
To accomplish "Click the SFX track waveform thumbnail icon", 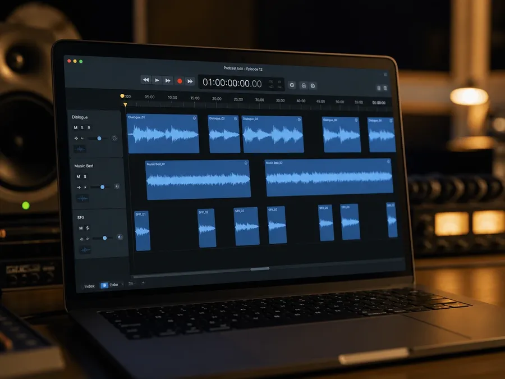I will 85,250.
